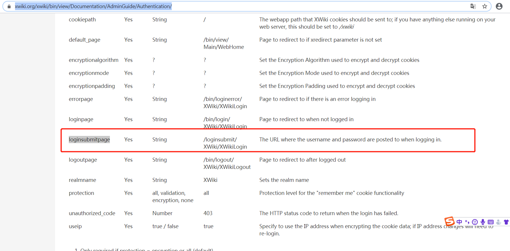Click the encryptionpadding parameter name

[92, 86]
